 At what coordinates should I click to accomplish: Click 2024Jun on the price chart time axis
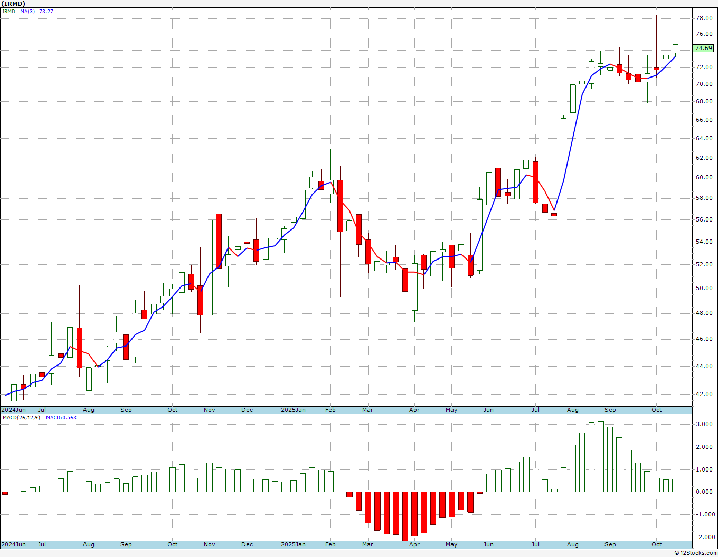click(13, 410)
